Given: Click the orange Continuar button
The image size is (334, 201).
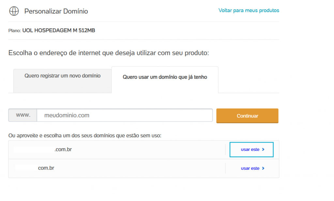Looking at the screenshot, I should 247,116.
